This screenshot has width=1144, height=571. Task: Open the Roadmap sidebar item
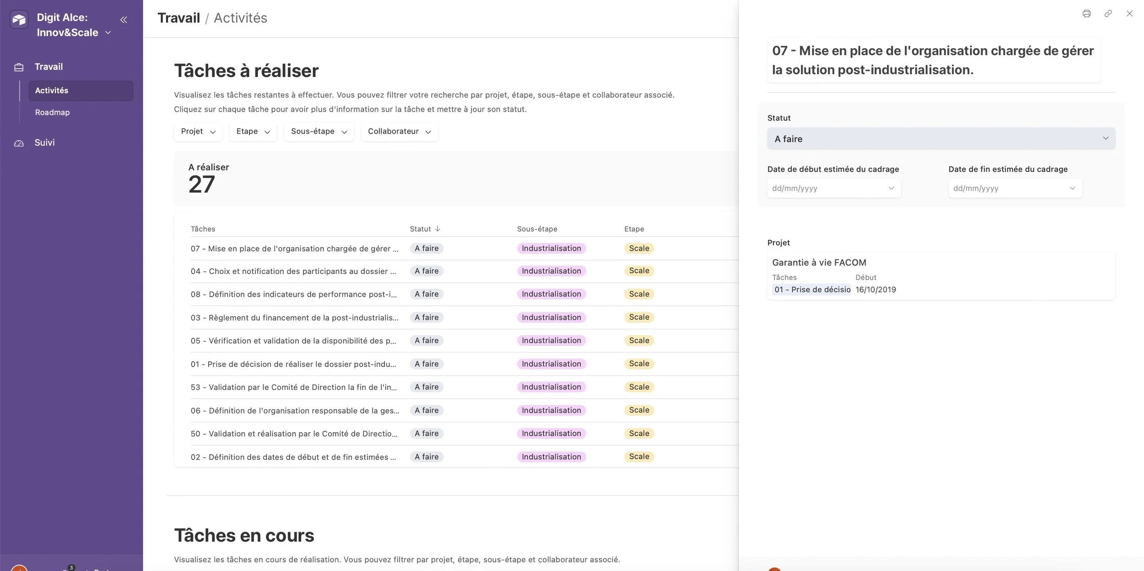coord(53,113)
